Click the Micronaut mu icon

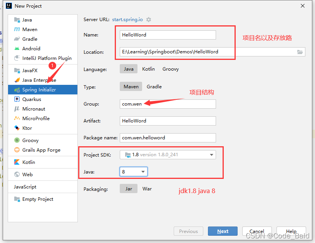tap(17, 109)
